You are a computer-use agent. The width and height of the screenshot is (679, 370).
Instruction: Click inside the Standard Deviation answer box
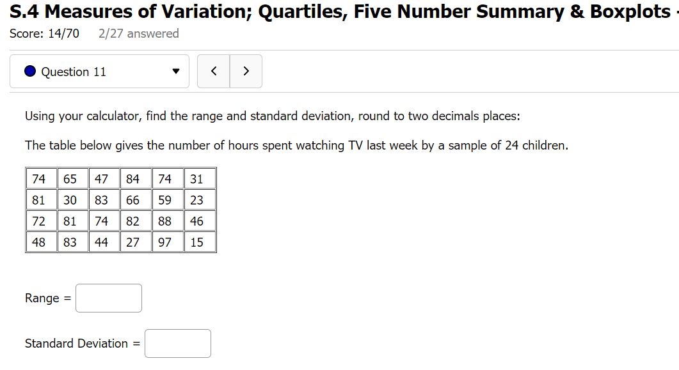[x=177, y=343]
